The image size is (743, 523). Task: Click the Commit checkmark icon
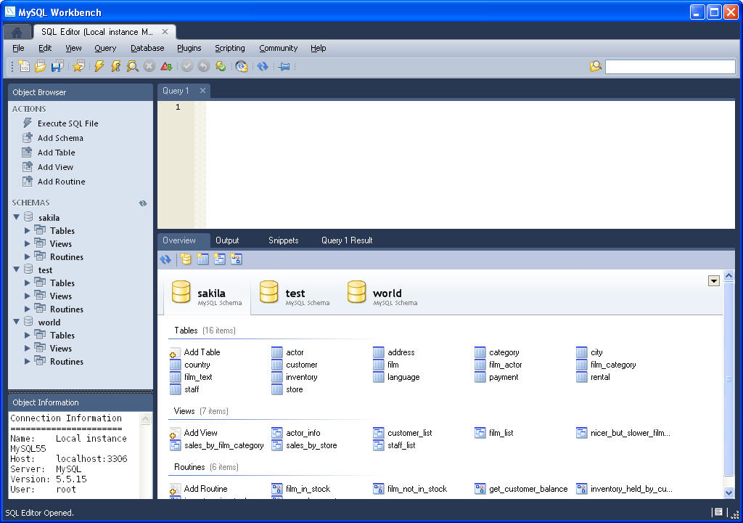tap(187, 66)
